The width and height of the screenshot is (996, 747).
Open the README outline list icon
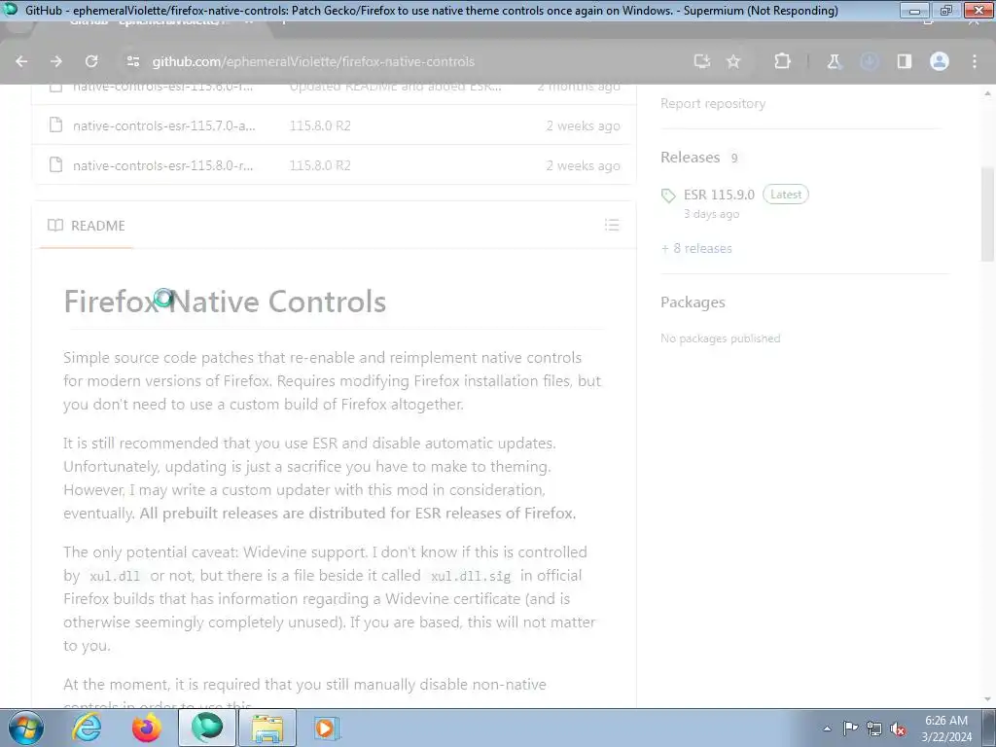tap(612, 225)
